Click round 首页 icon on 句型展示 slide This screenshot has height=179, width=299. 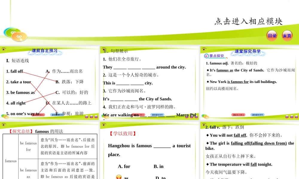tap(192, 117)
